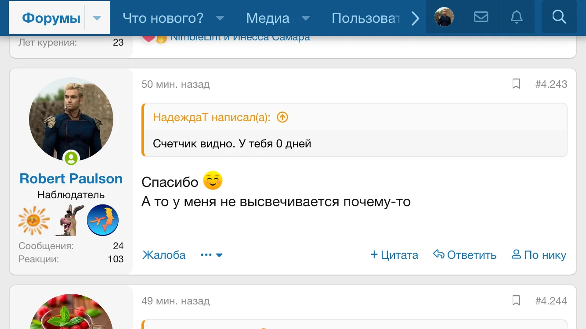Bookmark post #4.244
The height and width of the screenshot is (329, 586).
click(516, 300)
